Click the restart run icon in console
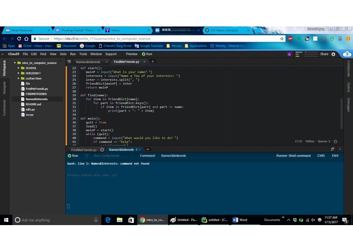This screenshot has width=353, height=251. (x=86, y=156)
